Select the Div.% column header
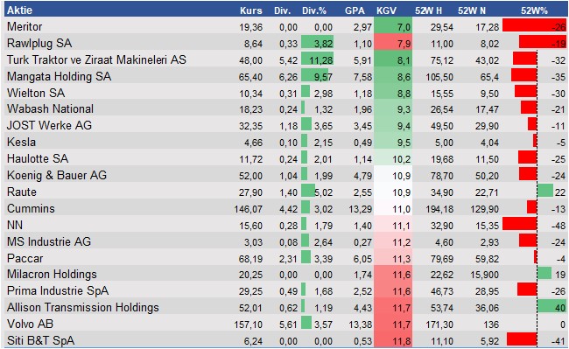 pos(314,10)
